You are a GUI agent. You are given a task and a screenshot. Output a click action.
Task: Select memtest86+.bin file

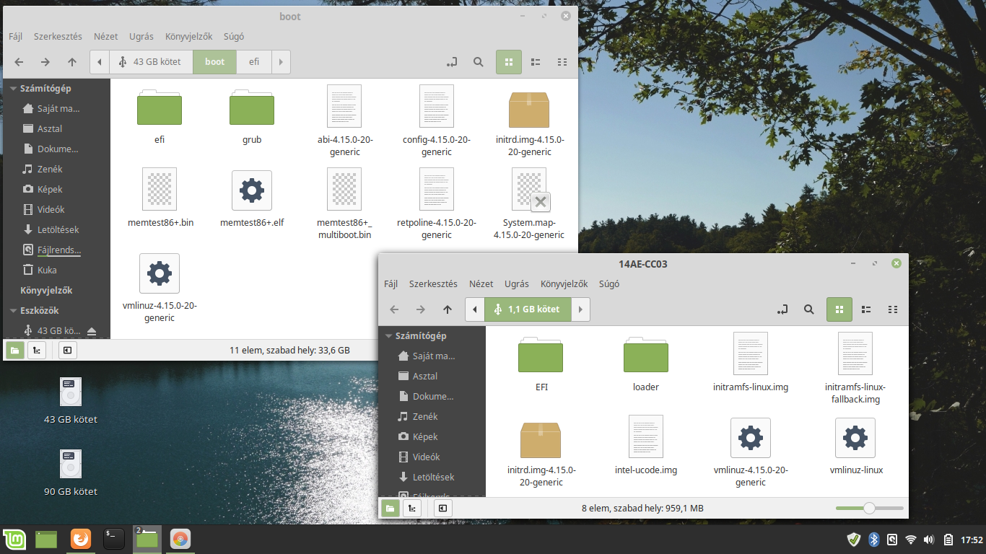pos(160,198)
